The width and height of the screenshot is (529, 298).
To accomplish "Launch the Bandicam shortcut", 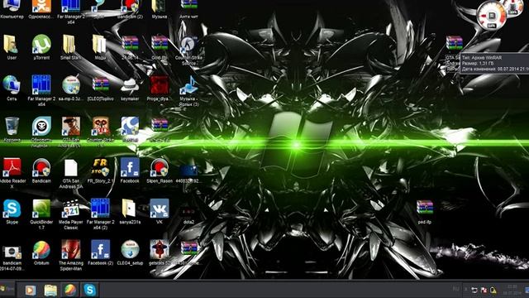I will (x=41, y=167).
